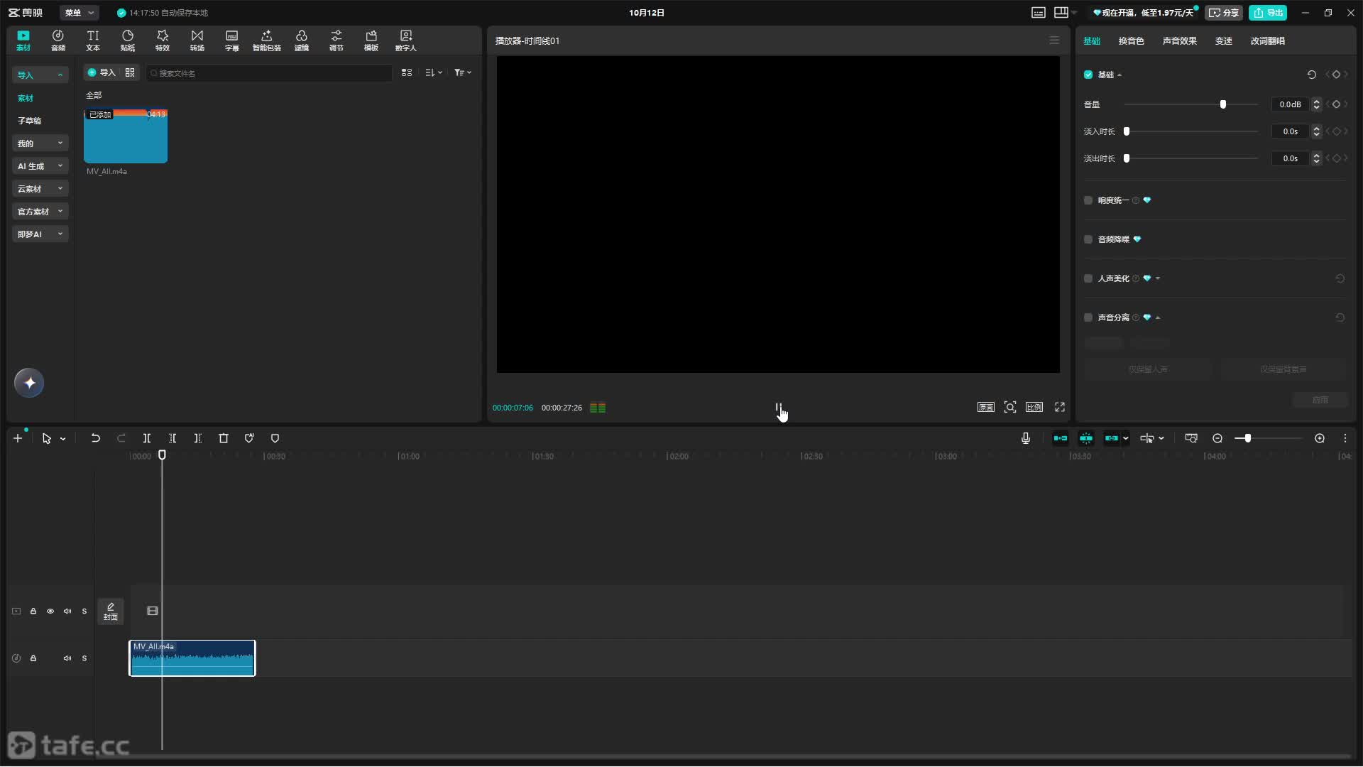Switch to the 改词翻唱 tab
The height and width of the screenshot is (767, 1363).
pyautogui.click(x=1267, y=41)
